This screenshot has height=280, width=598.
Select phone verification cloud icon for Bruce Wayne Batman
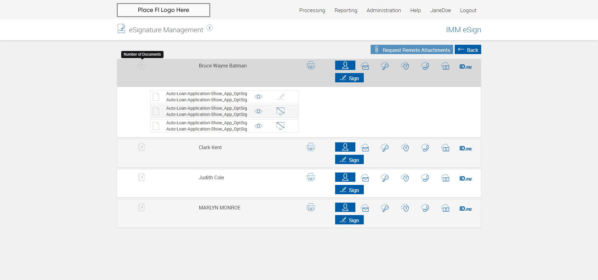tap(425, 66)
